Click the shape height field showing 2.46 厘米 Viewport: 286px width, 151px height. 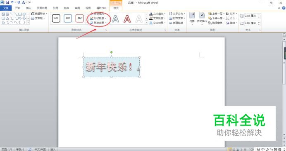tap(250, 16)
